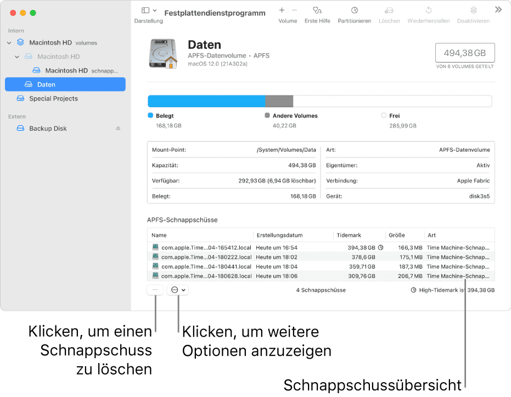Sort snapshots by Erstellungsdatum column

279,235
